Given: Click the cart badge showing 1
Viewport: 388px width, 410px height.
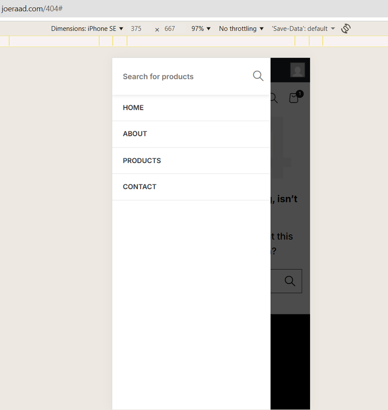Looking at the screenshot, I should click(x=300, y=94).
